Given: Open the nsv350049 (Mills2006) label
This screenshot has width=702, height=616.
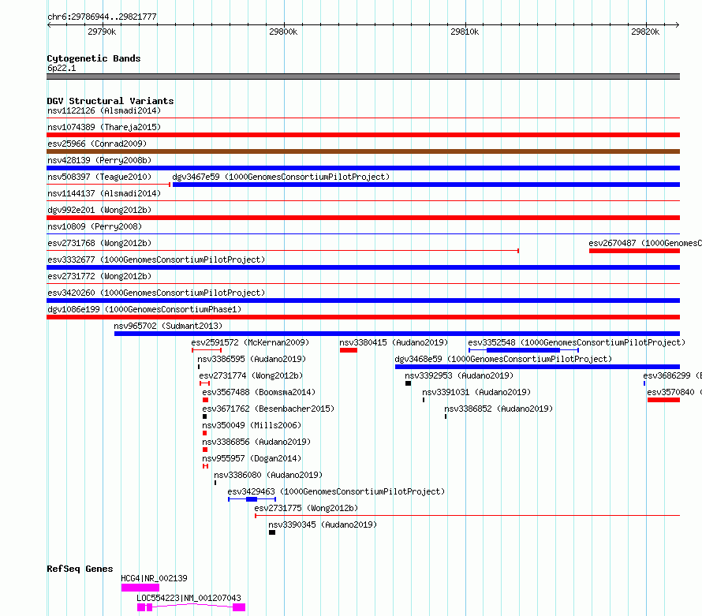Looking at the screenshot, I should [252, 425].
